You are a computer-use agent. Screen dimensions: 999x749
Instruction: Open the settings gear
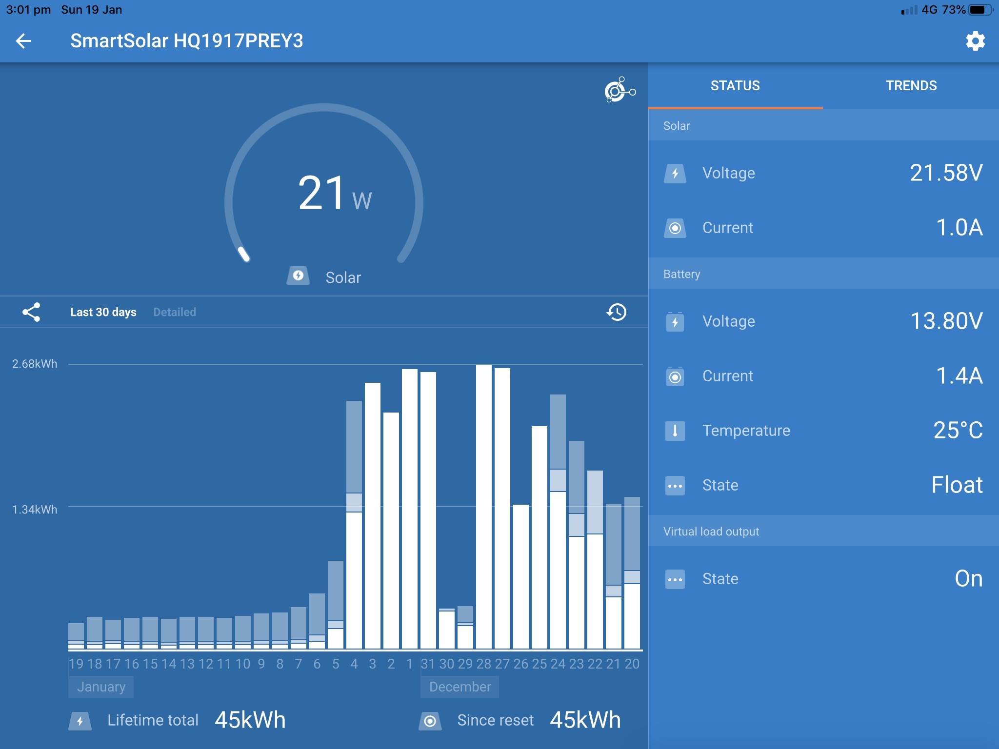975,41
